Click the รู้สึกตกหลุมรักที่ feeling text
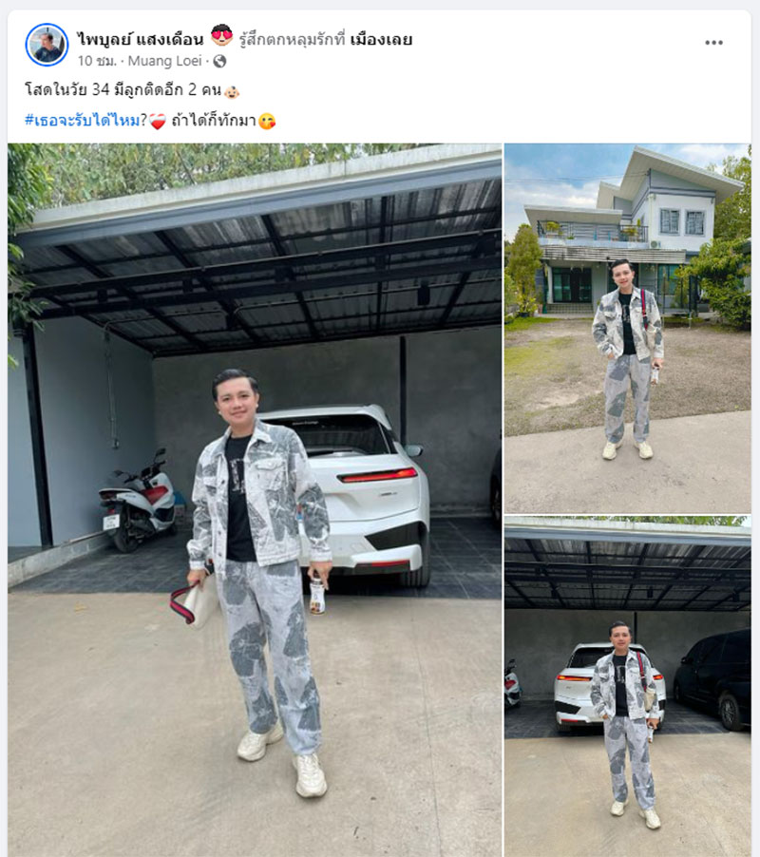The height and width of the screenshot is (857, 760). pyautogui.click(x=292, y=39)
